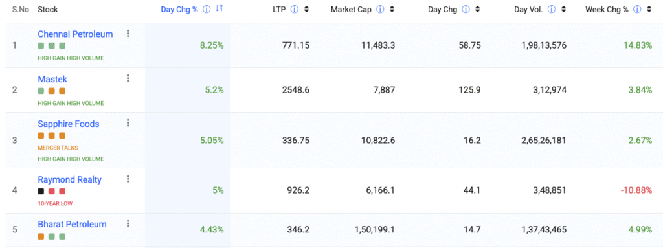
Task: Click HIGH GAIN HIGH VOLUME tag under Chennai Petroleum
Action: [71, 58]
